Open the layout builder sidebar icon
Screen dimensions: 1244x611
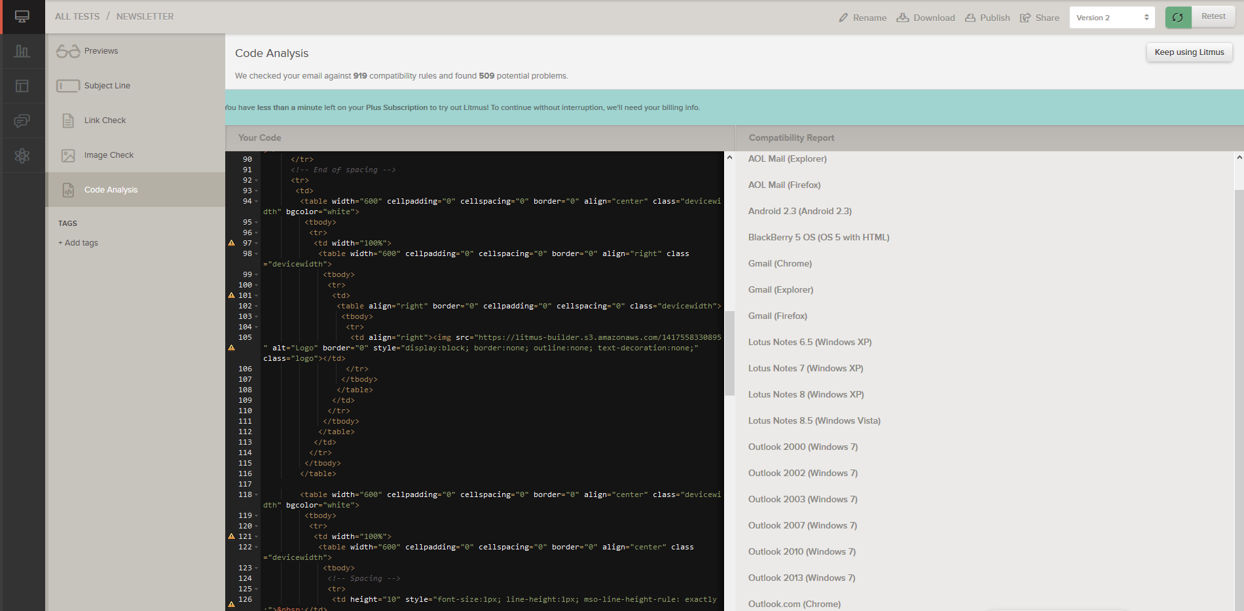tap(22, 86)
